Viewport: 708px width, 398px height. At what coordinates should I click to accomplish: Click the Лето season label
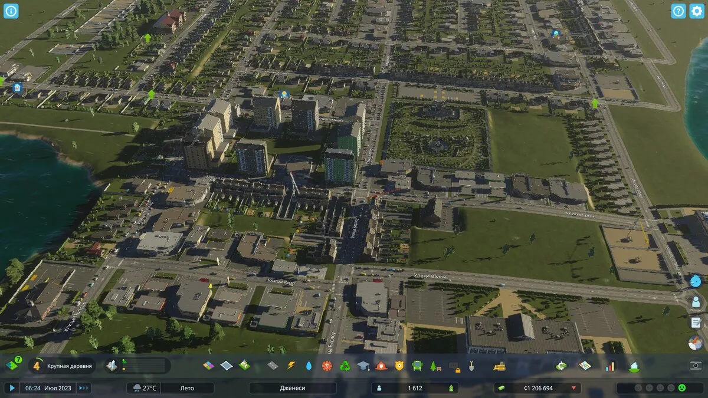187,388
